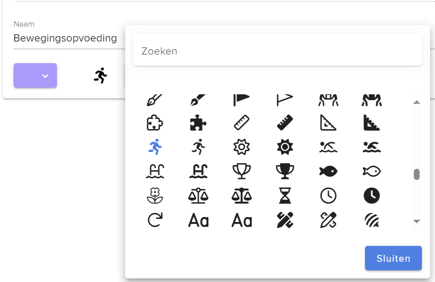This screenshot has width=435, height=282.
Task: Choose the filled trophy icon
Action: pos(285,171)
